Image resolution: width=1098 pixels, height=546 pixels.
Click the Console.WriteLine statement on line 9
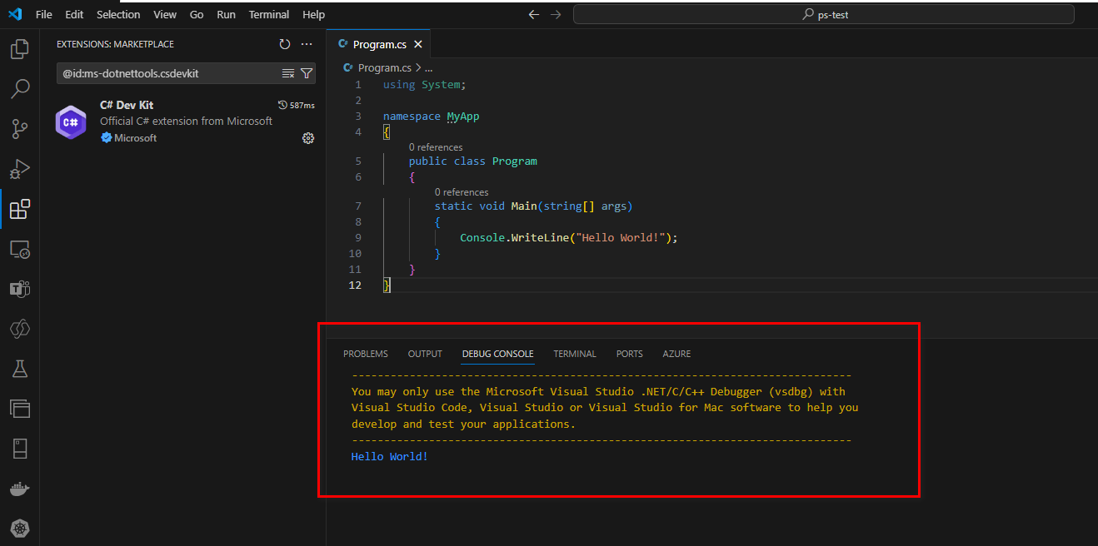(569, 238)
